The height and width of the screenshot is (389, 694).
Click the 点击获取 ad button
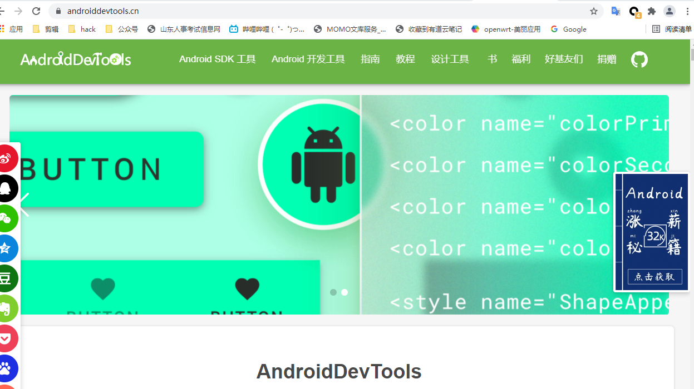654,277
